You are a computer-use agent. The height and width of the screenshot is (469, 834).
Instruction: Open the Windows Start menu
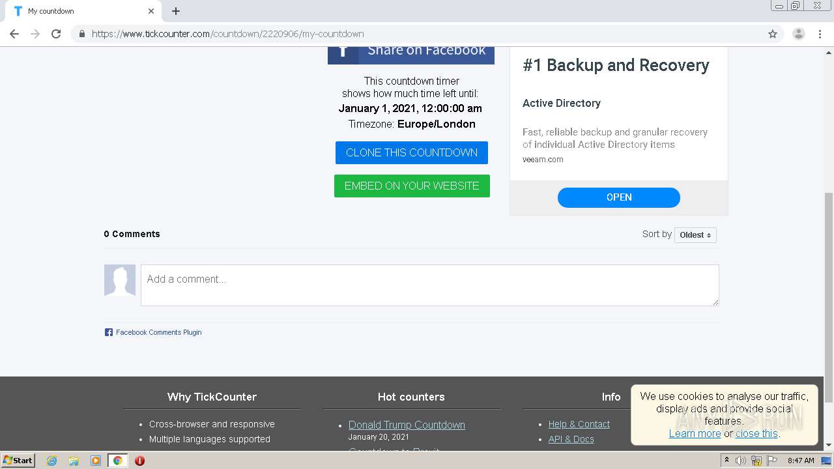tap(18, 460)
